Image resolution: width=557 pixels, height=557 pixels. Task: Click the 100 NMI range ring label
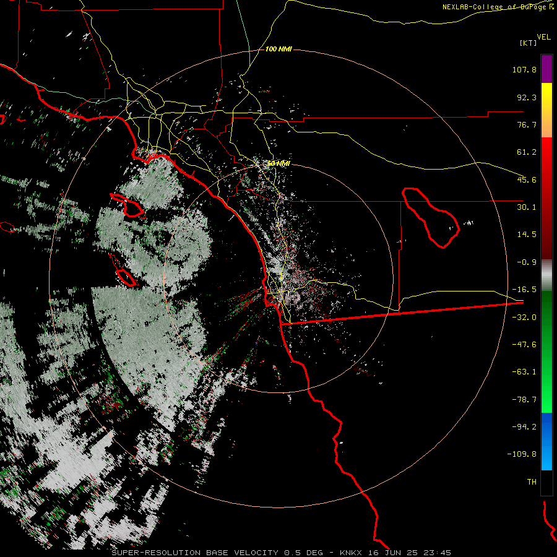click(278, 49)
